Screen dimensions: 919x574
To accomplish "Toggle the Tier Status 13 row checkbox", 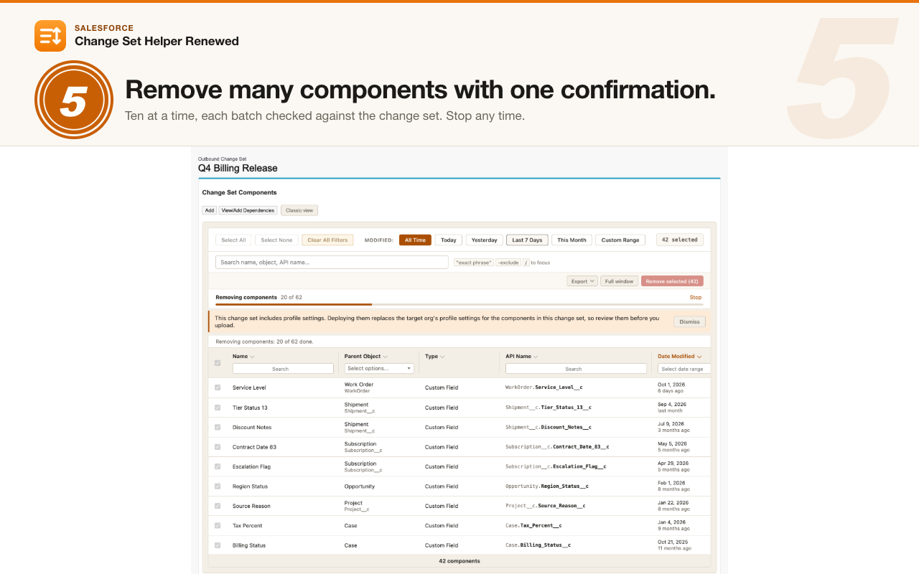I will click(218, 408).
